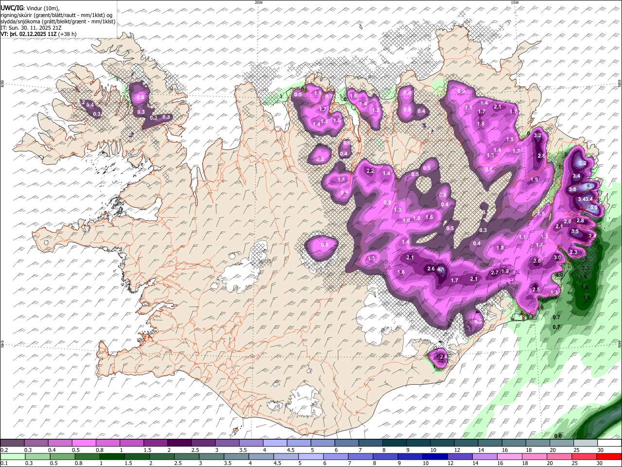Click the 6.3 snowfall maximum value
Viewport: 622px width, 467px height.
tap(588, 186)
